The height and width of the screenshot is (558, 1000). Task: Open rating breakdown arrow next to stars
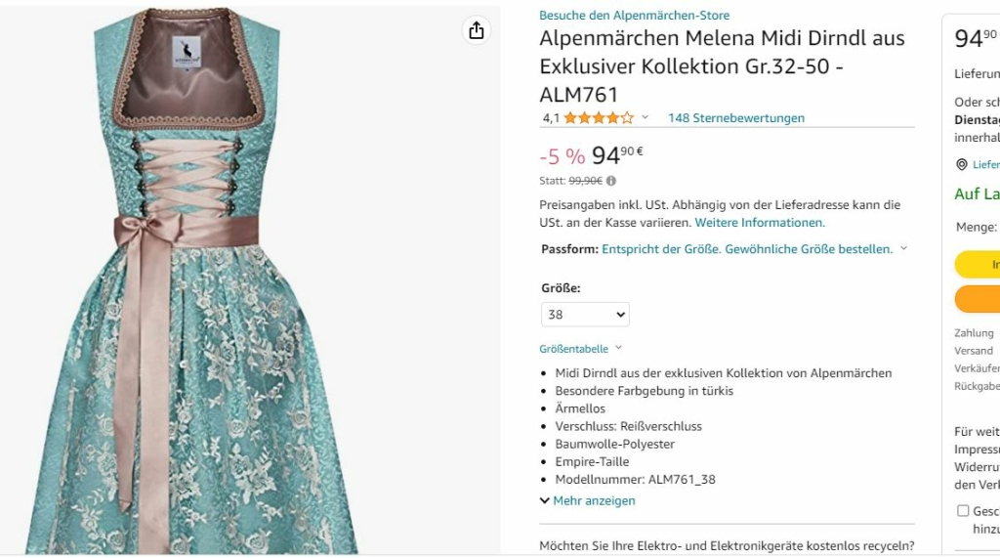645,118
